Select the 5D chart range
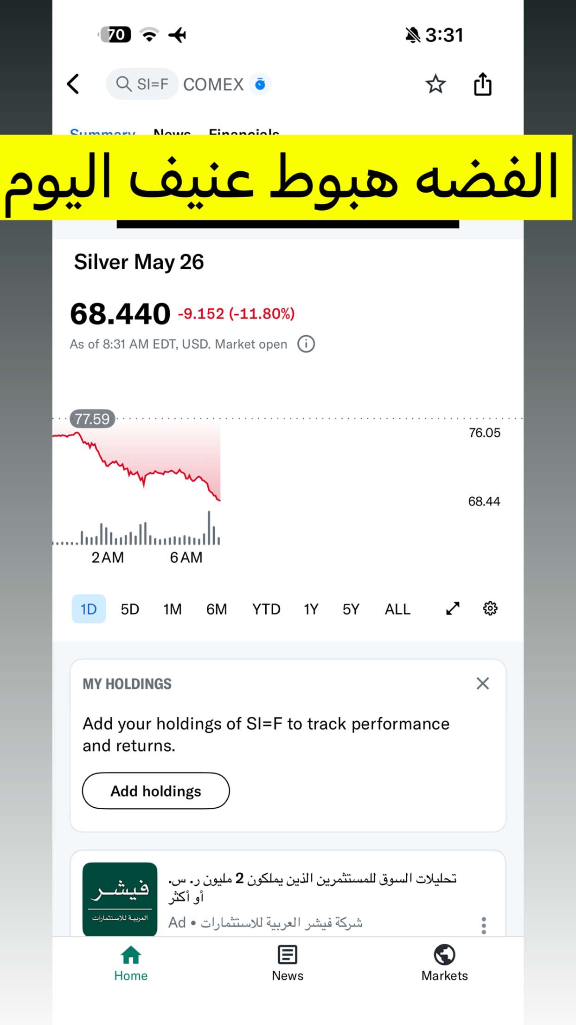This screenshot has width=576, height=1025. tap(130, 609)
